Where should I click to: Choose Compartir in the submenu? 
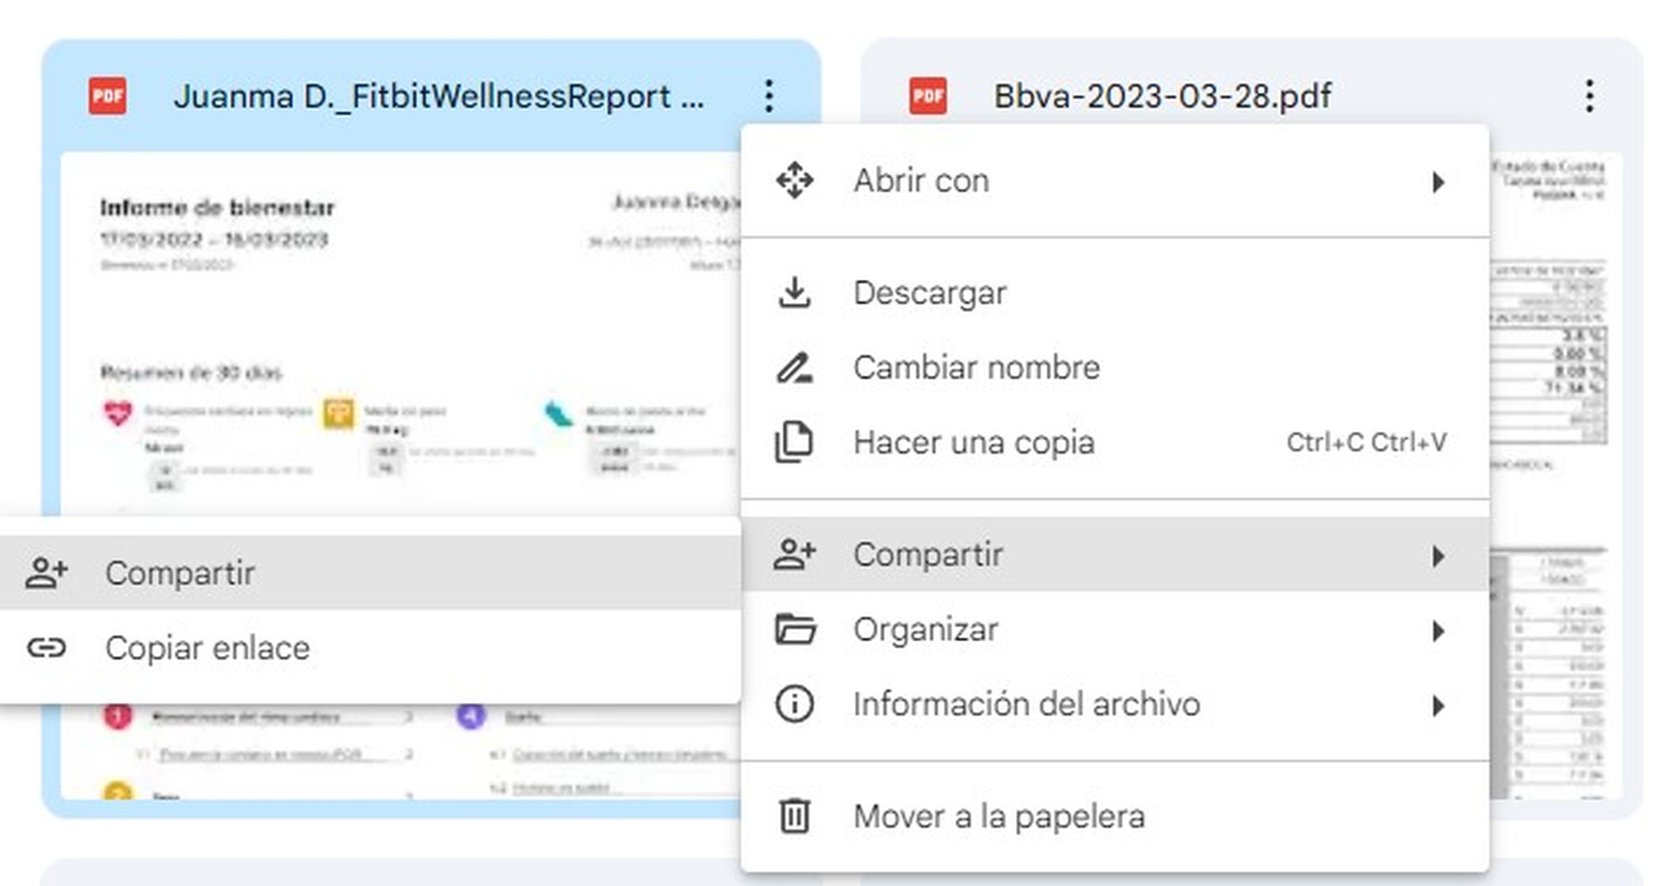coord(370,573)
